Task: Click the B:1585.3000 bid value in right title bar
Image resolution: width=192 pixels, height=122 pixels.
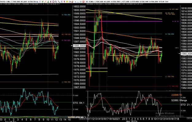Action: coord(144,2)
